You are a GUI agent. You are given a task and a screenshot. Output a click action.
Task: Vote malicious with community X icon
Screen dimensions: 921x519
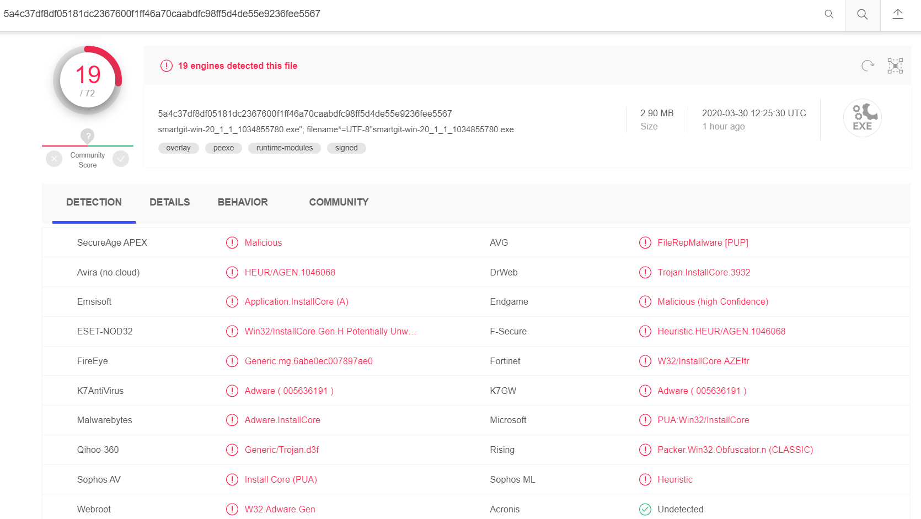54,159
